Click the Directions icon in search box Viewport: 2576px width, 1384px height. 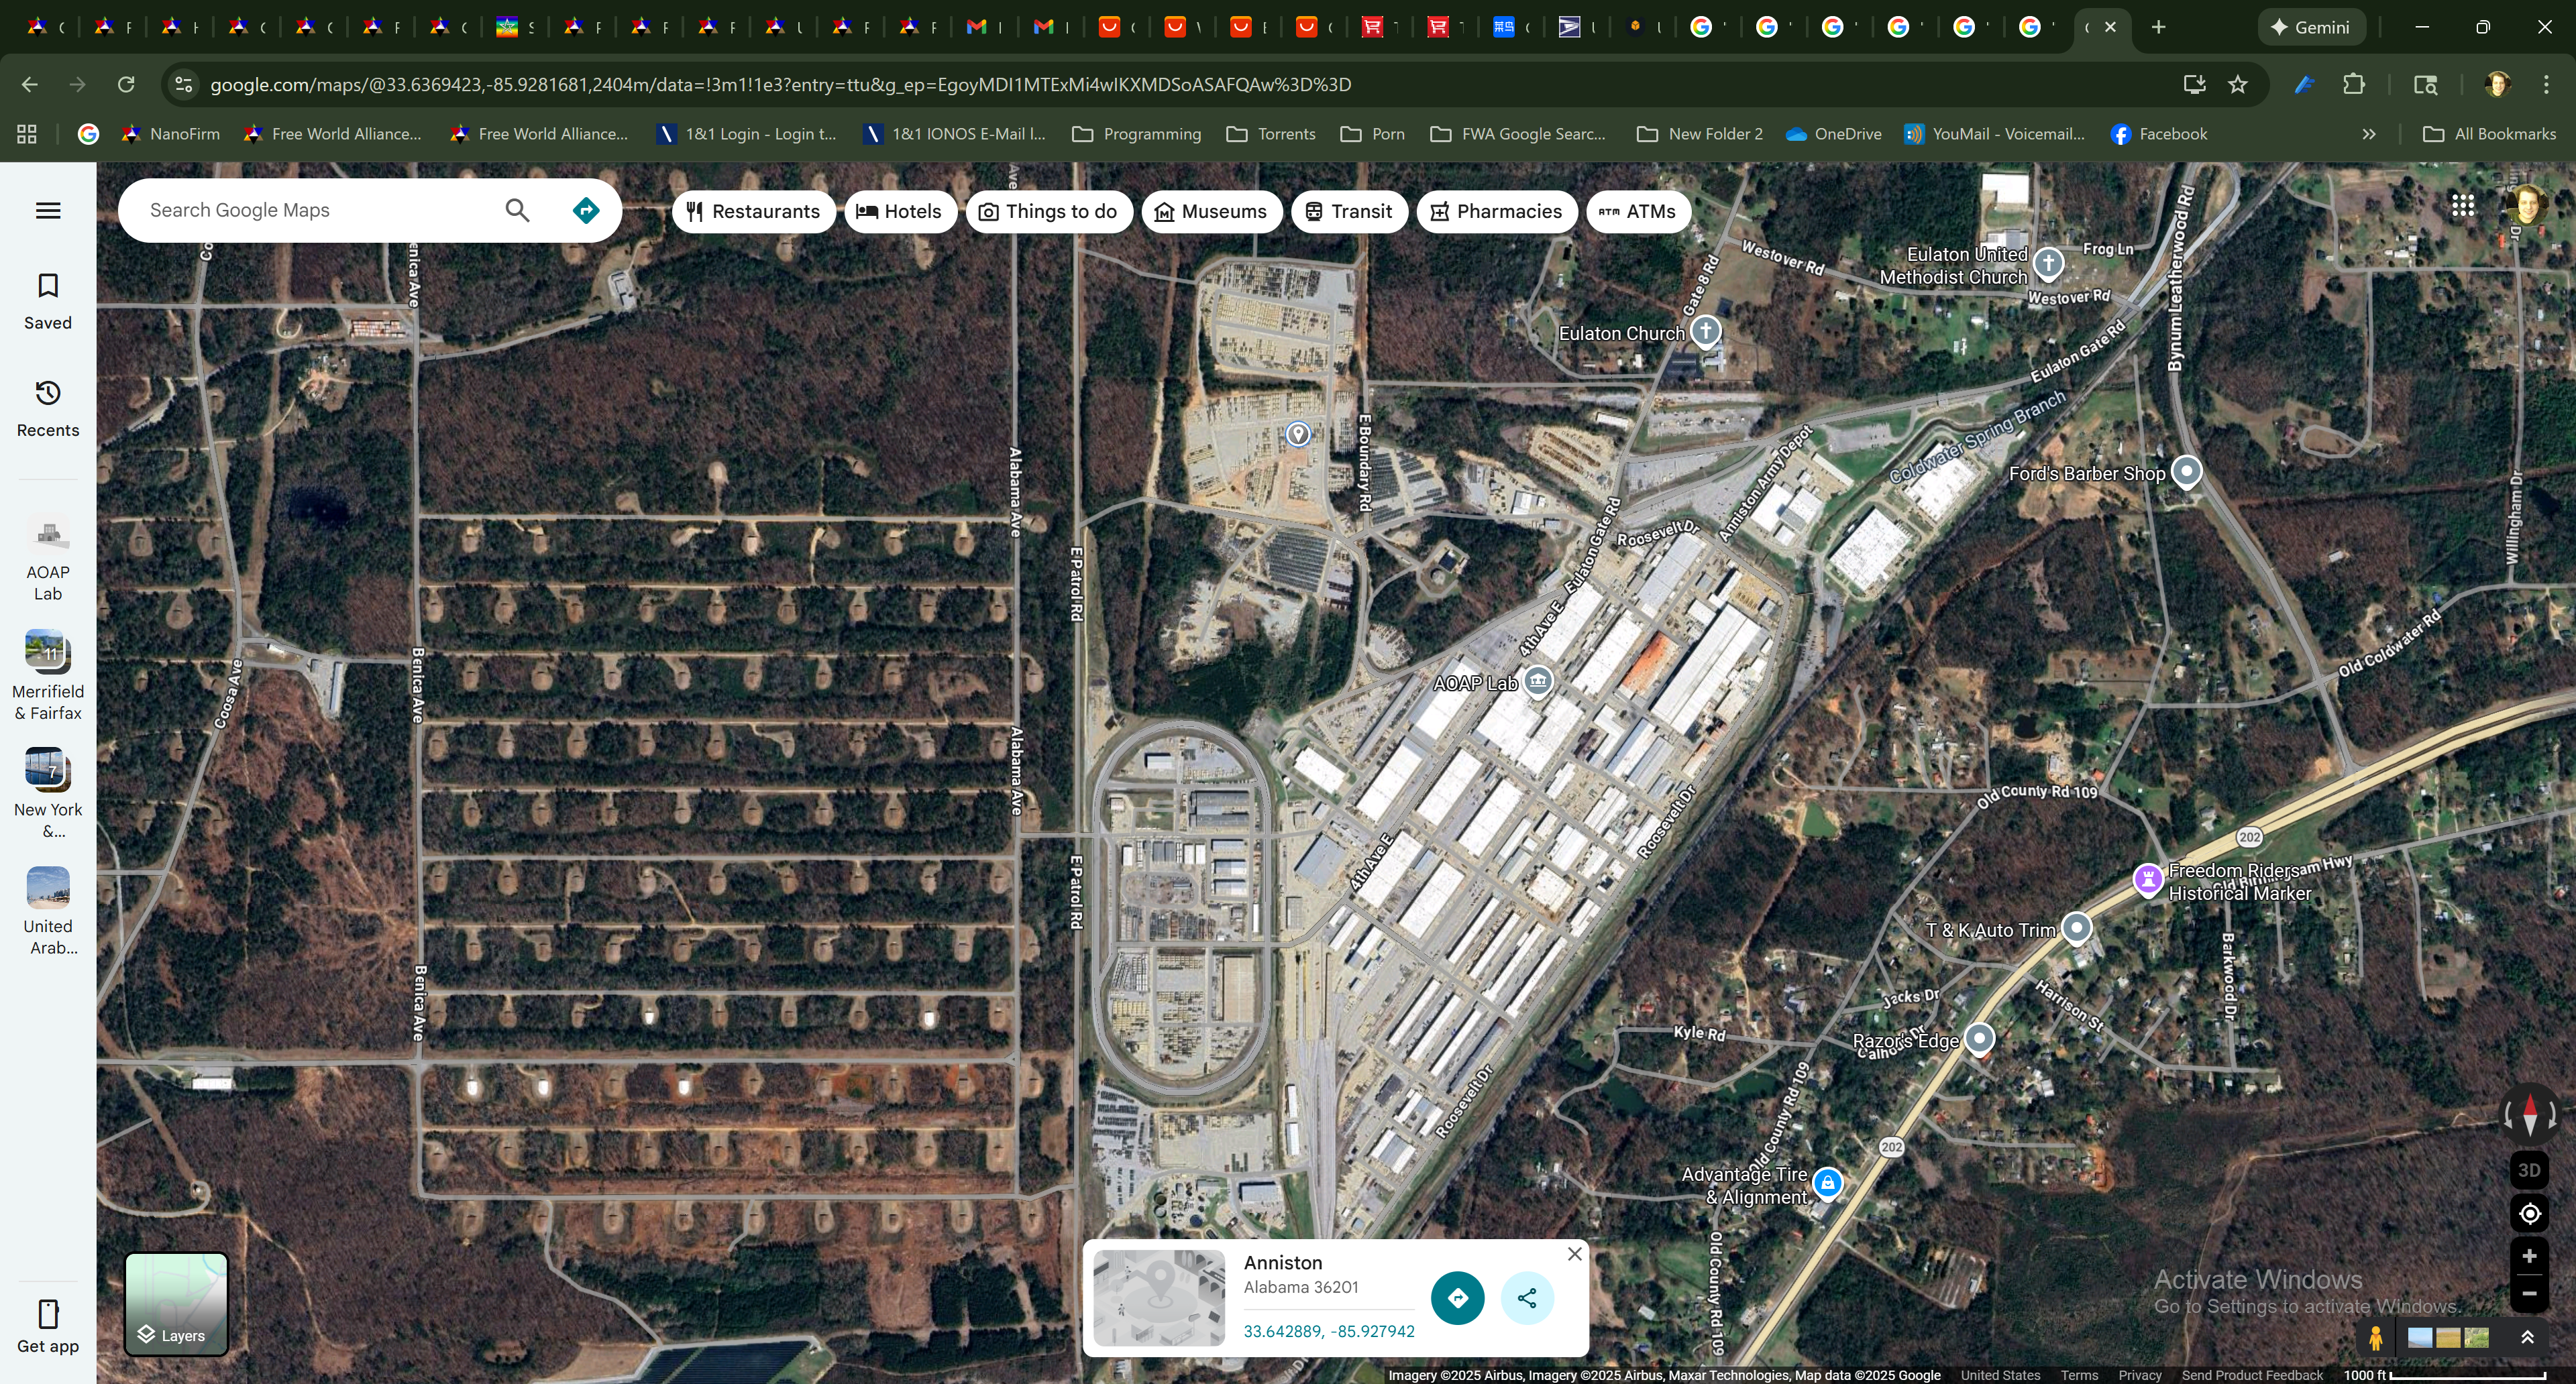click(x=586, y=211)
